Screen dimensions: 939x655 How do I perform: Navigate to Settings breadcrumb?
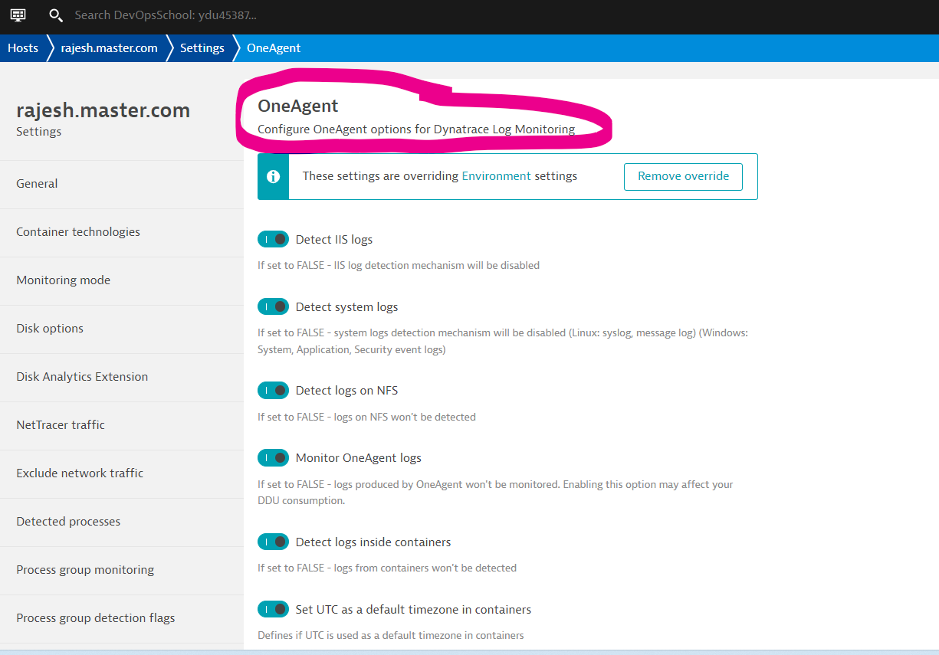point(202,48)
